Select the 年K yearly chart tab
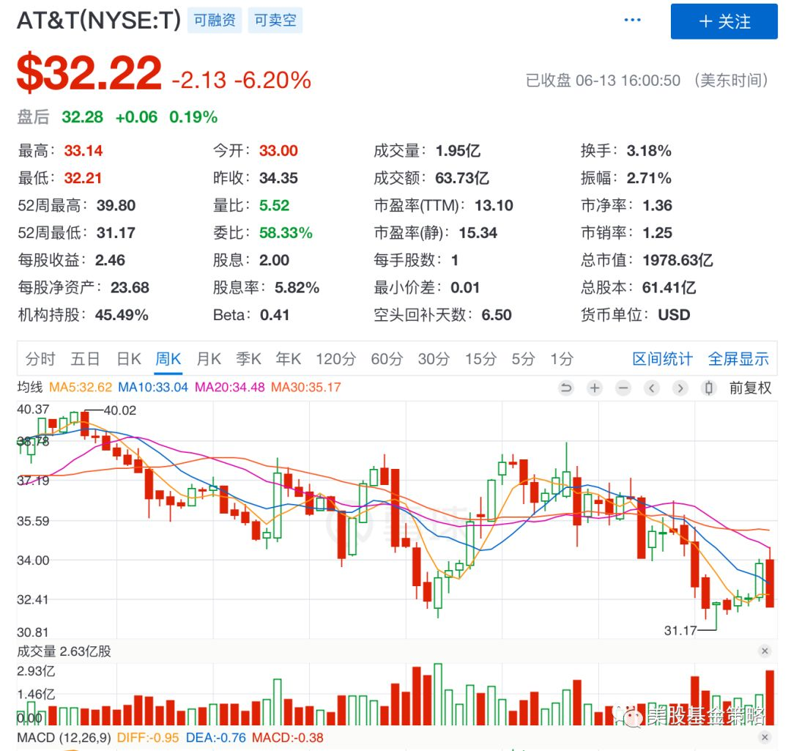 tap(288, 359)
